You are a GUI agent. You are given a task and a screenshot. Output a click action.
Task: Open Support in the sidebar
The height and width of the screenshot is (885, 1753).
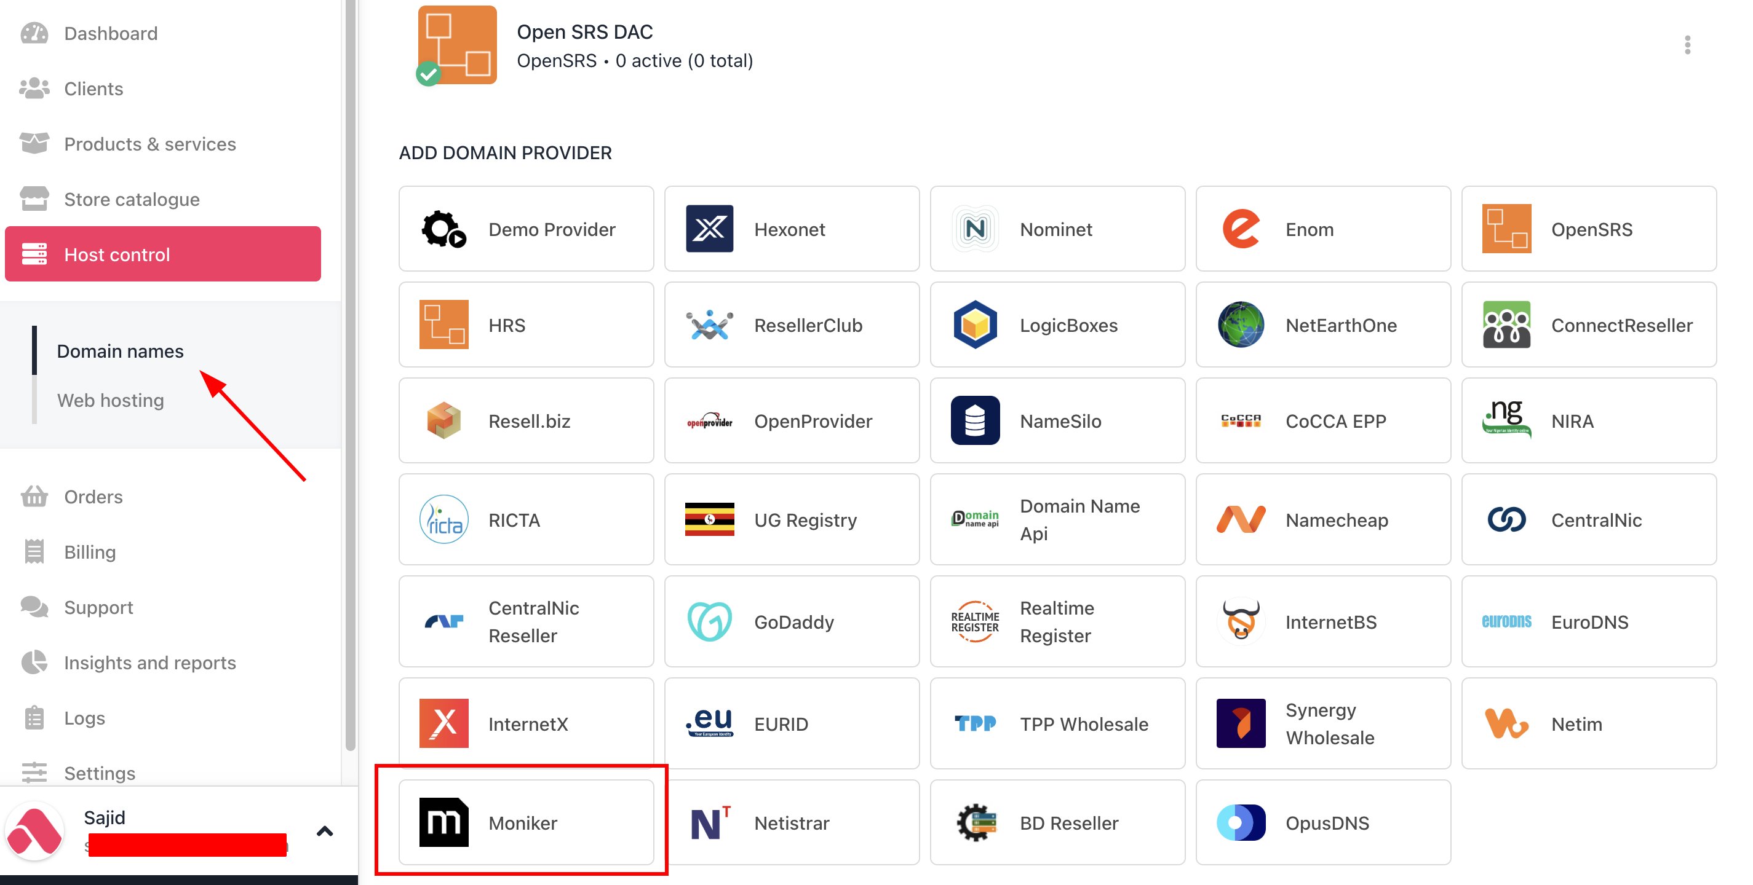tap(98, 607)
